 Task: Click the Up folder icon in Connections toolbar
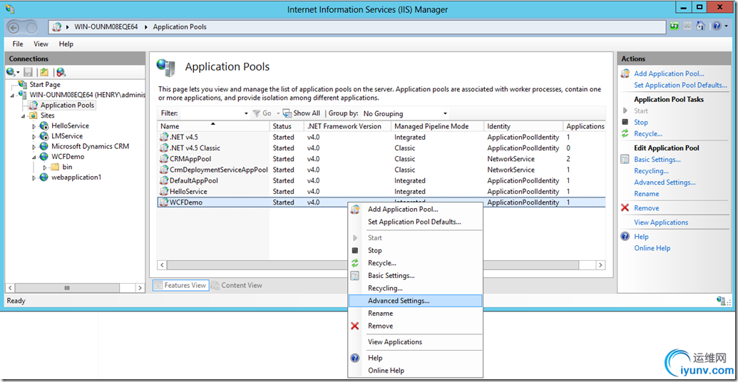pos(44,72)
